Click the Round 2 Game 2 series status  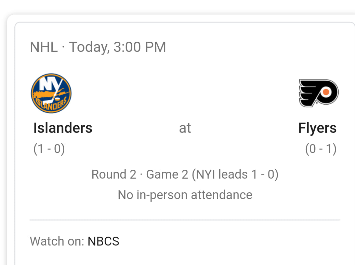click(185, 175)
